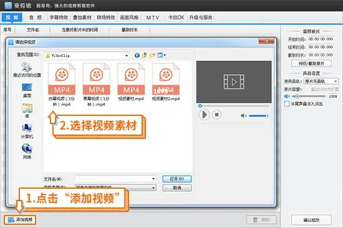Stop the preview with the stop button
The image size is (343, 228).
pos(216,115)
